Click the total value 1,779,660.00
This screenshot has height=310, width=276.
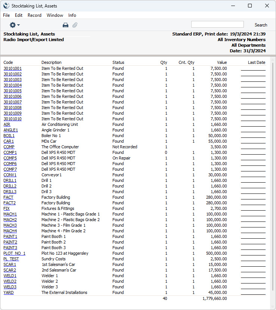point(215,298)
